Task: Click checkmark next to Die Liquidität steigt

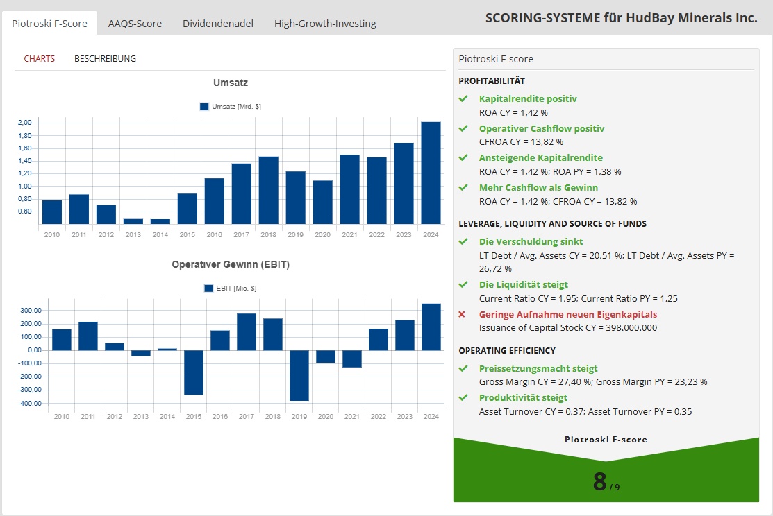Action: pyautogui.click(x=463, y=285)
